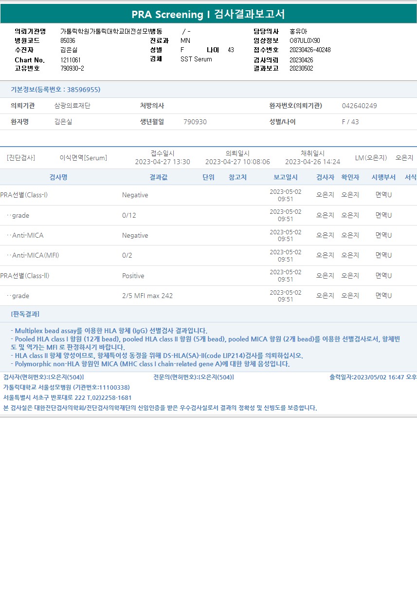
Task: Click the 보고일시 column header
Action: tap(286, 177)
